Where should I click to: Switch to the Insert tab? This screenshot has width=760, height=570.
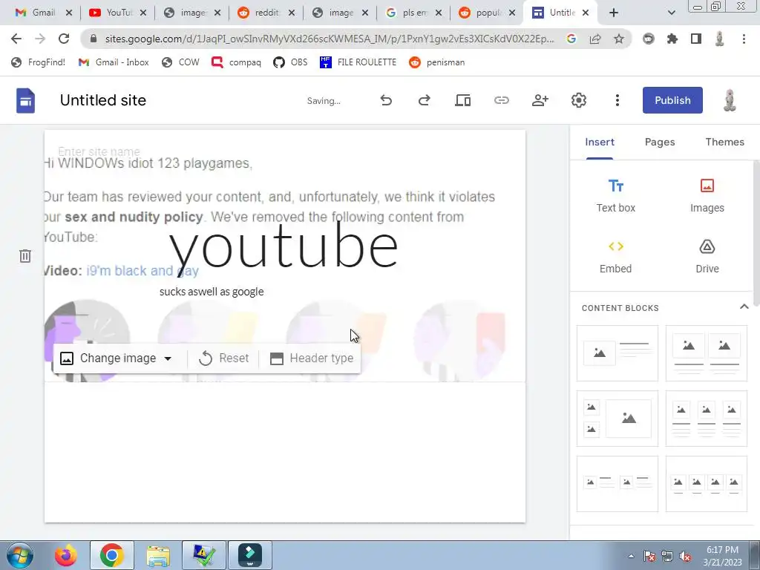pyautogui.click(x=600, y=142)
